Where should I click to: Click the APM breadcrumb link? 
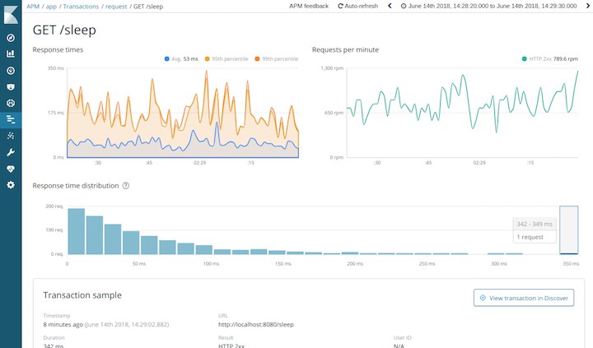[33, 7]
